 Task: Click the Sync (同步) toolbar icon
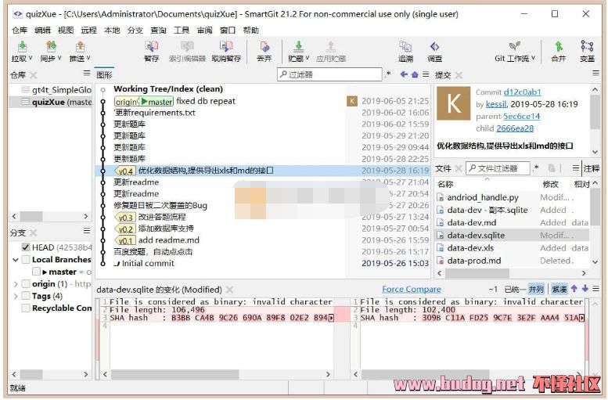coord(51,46)
